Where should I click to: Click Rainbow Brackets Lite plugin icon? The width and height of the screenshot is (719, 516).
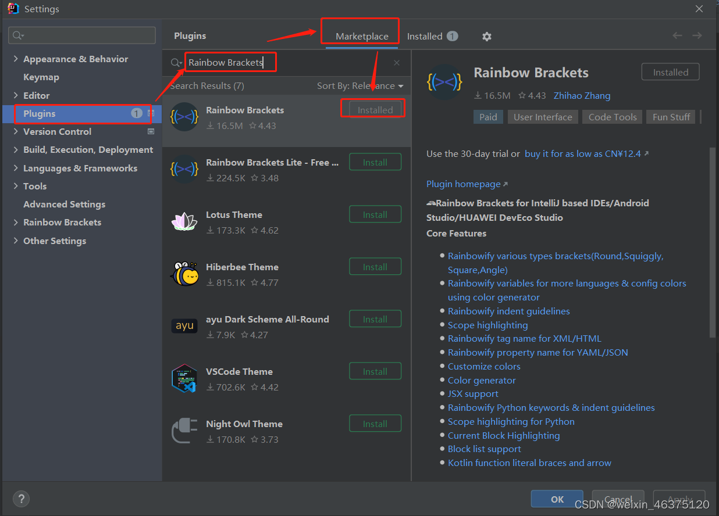pos(185,169)
